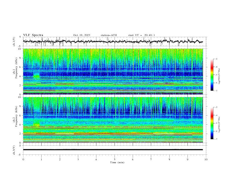Screen dimensions: 232x179
Task: Click the time-axis tick label "10" below ch.3
Action: click(206, 159)
